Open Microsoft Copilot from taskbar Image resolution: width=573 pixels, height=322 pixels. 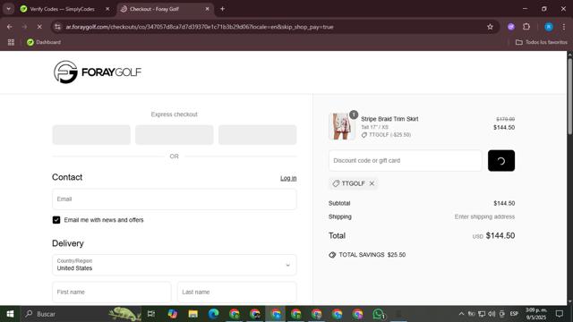[x=173, y=314]
